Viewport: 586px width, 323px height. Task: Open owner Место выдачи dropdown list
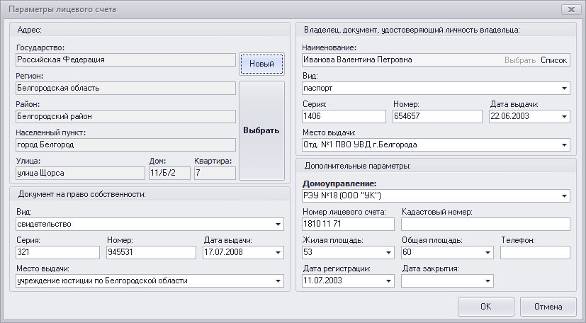pos(564,145)
